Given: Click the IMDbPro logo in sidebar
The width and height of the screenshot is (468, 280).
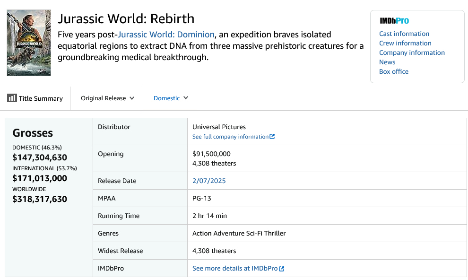Looking at the screenshot, I should (x=394, y=21).
